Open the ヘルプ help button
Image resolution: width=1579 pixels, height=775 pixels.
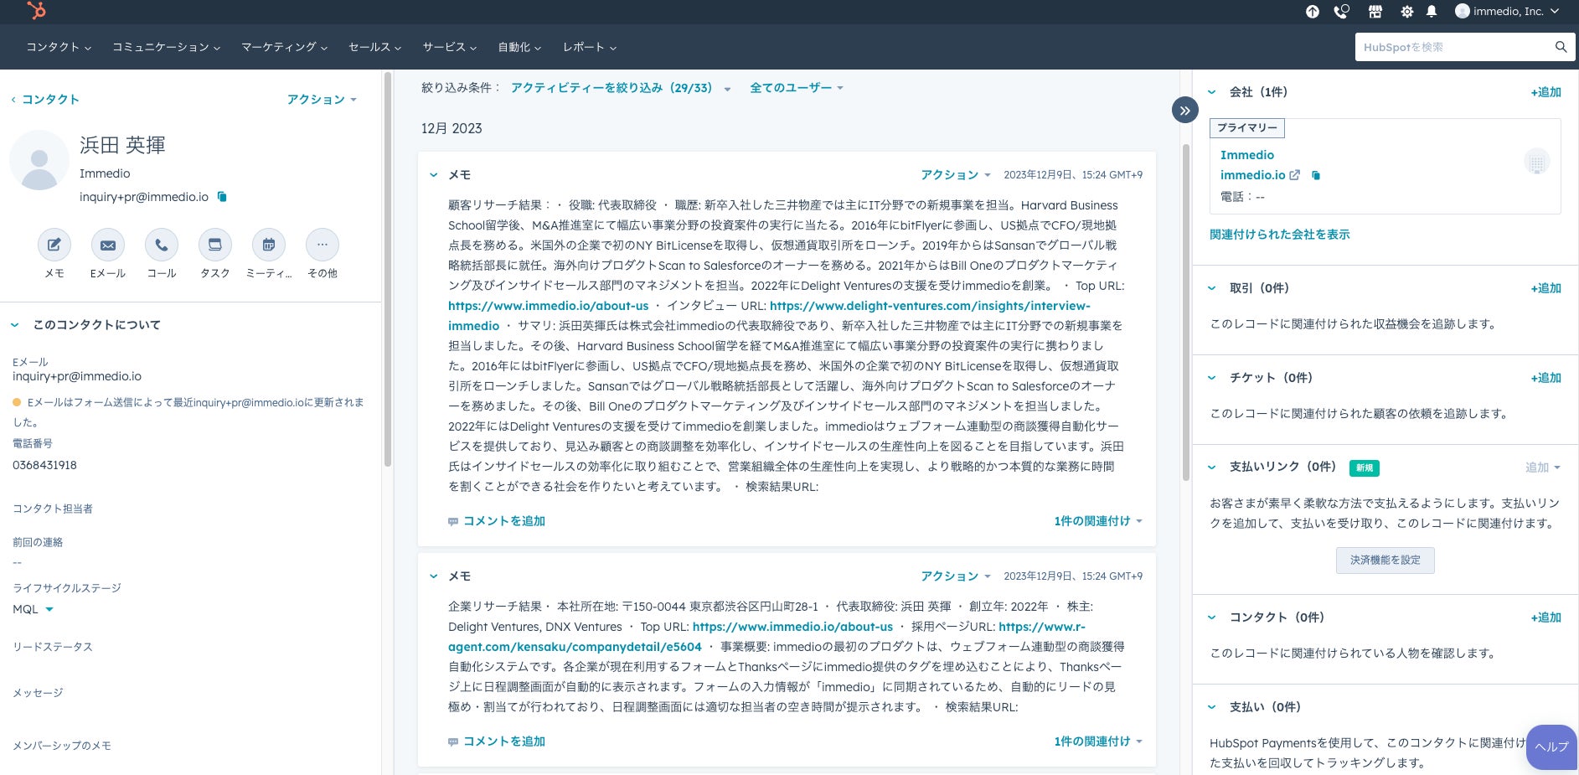coord(1551,747)
